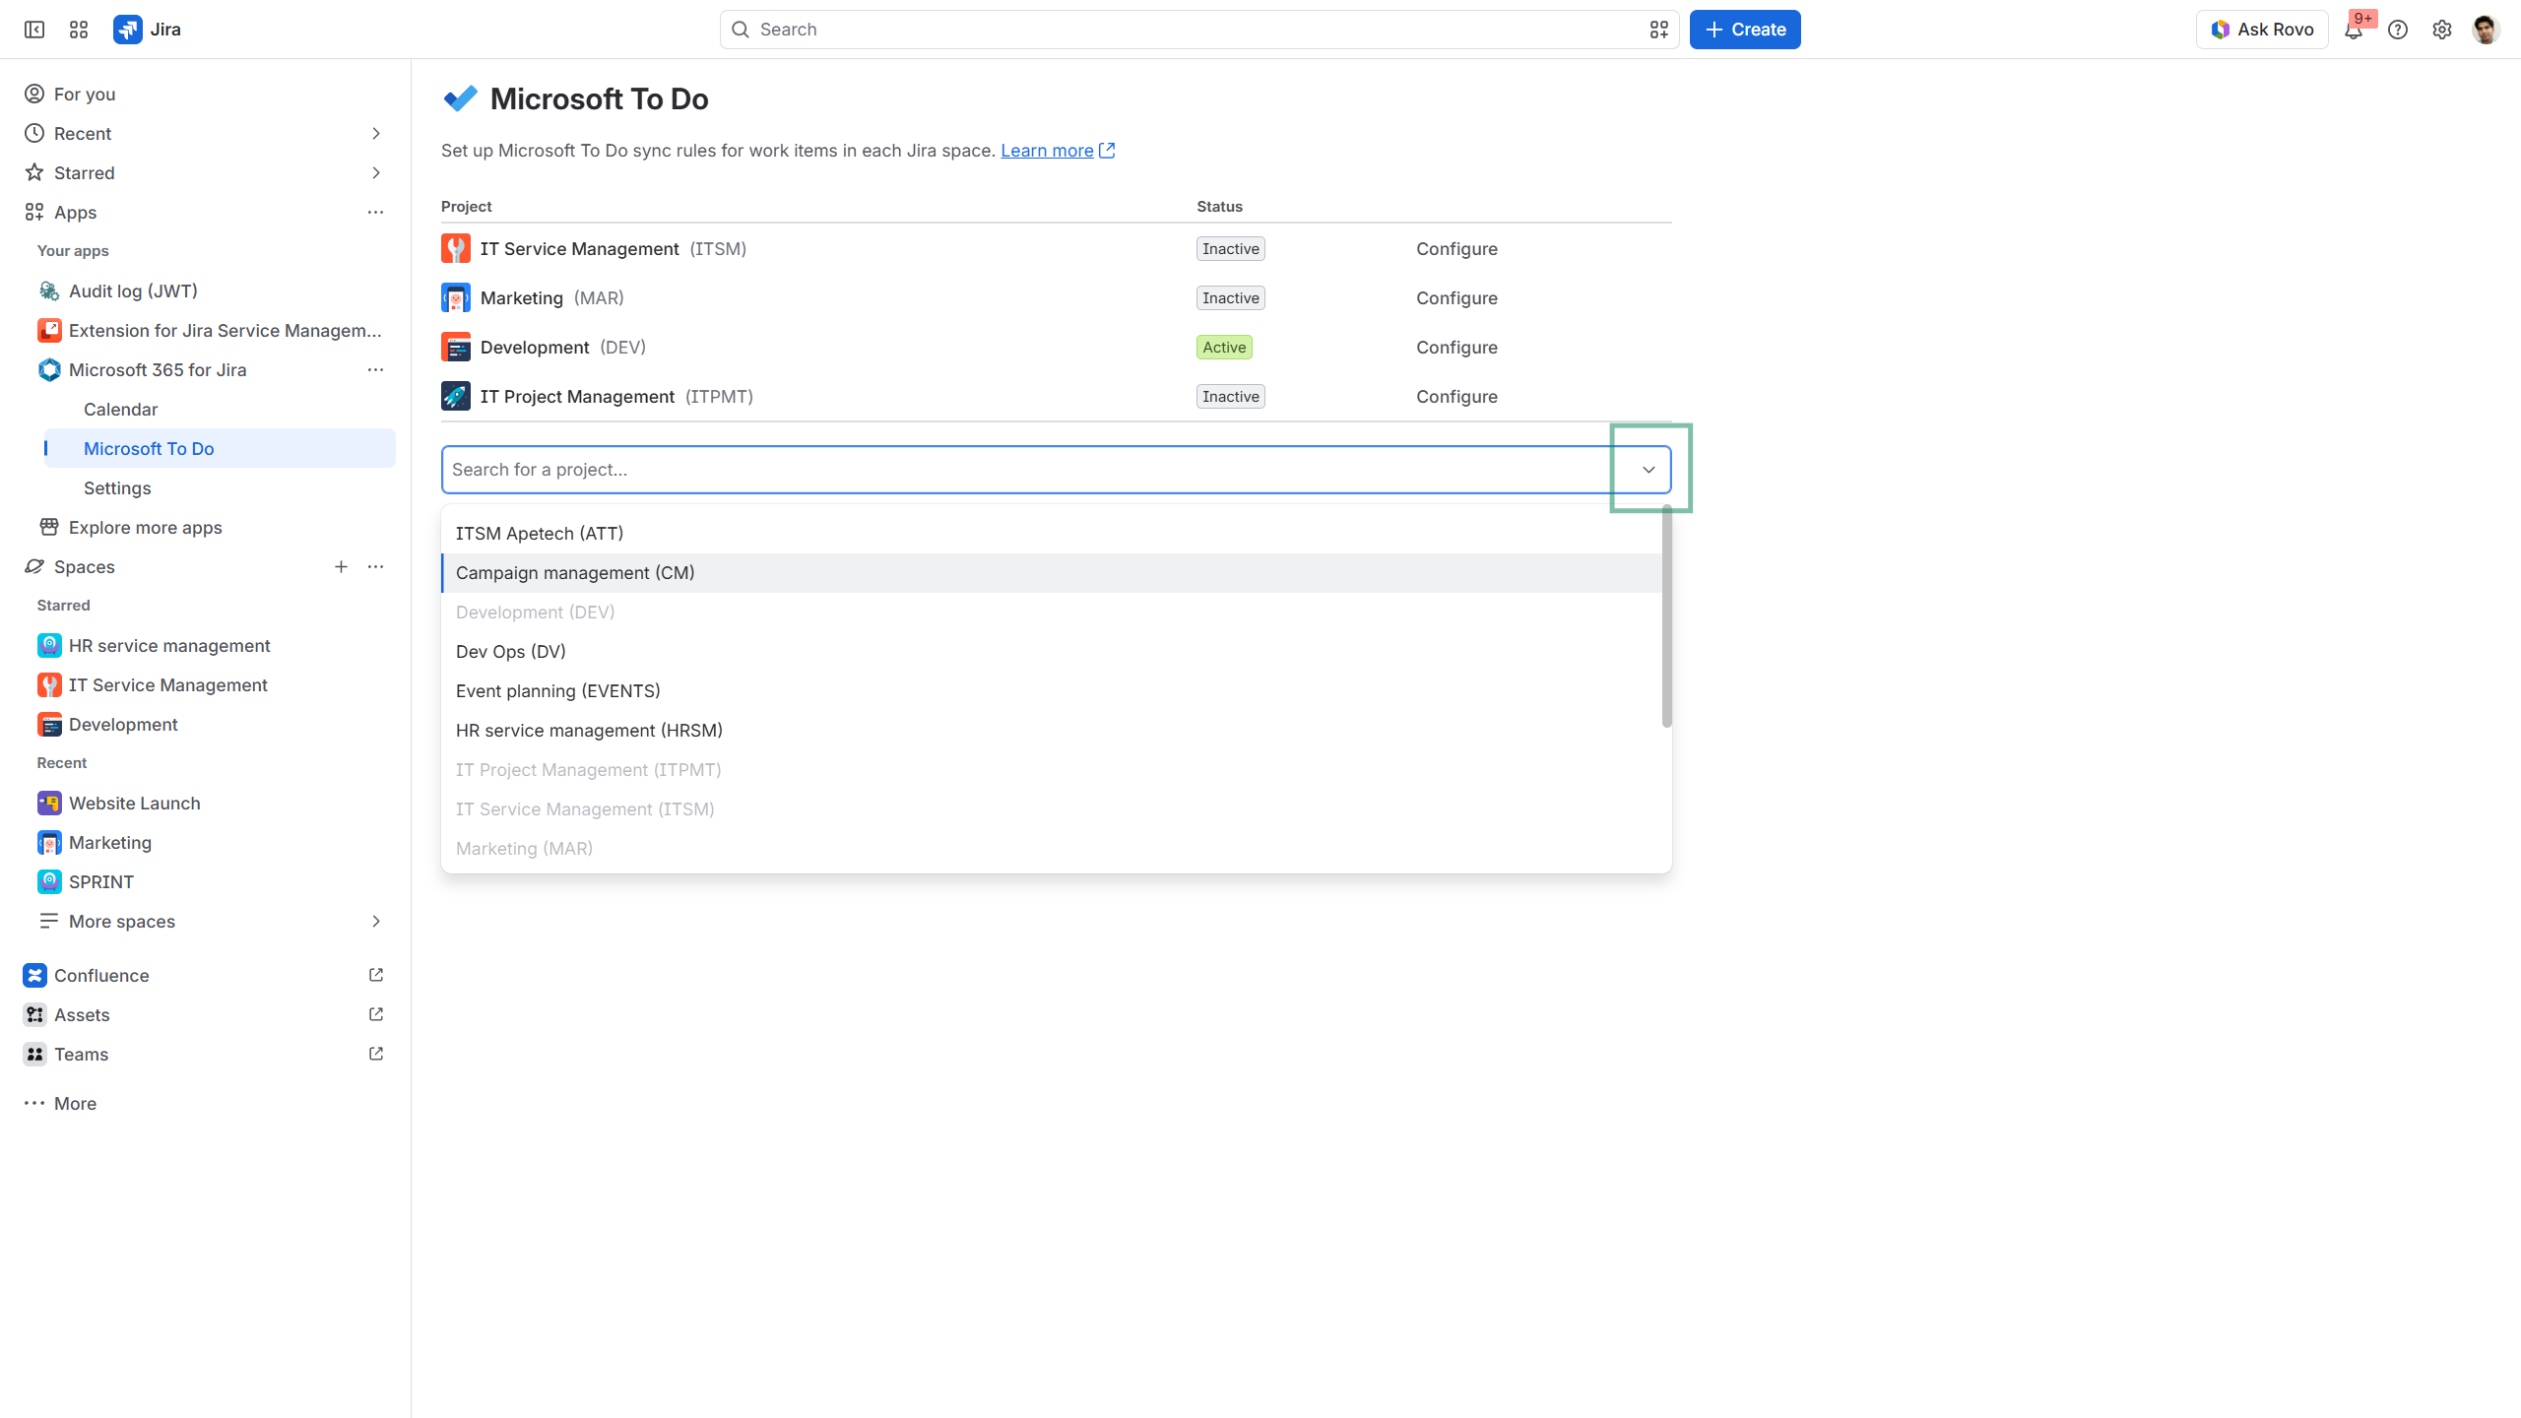Configure IT Project Management project

point(1456,397)
